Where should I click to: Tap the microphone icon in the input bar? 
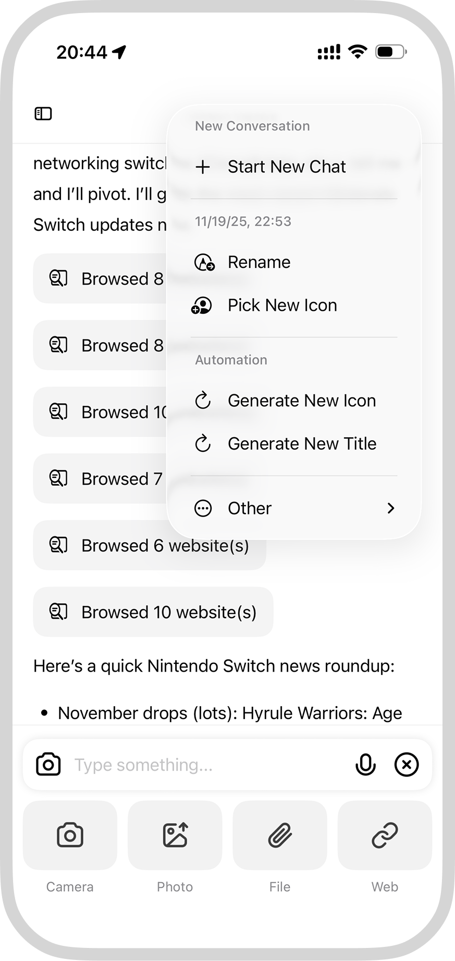click(365, 764)
